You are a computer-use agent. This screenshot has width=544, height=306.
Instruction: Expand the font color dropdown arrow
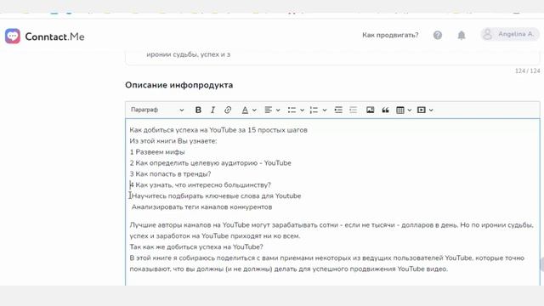point(254,110)
